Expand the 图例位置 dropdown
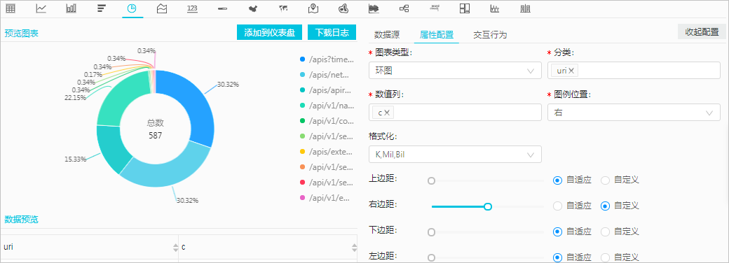The height and width of the screenshot is (263, 729). click(x=634, y=112)
